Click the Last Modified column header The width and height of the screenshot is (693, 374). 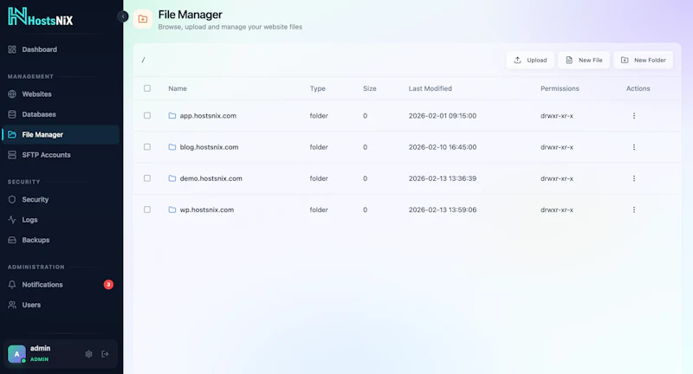(x=430, y=88)
